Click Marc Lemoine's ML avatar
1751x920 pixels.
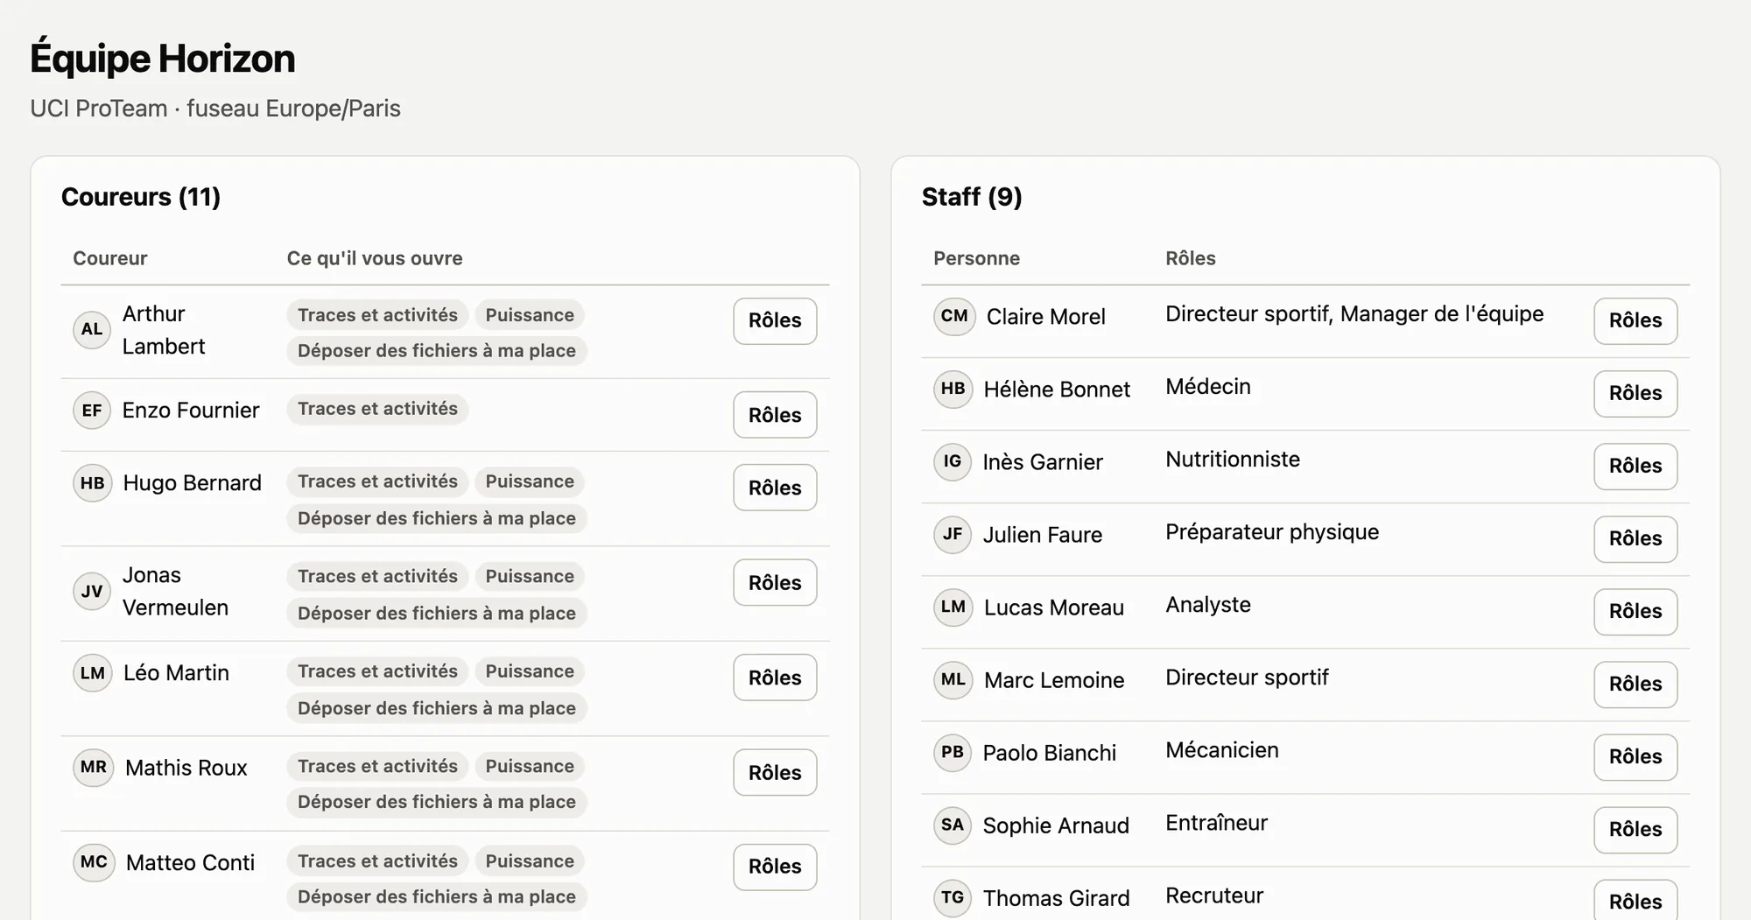(x=953, y=680)
